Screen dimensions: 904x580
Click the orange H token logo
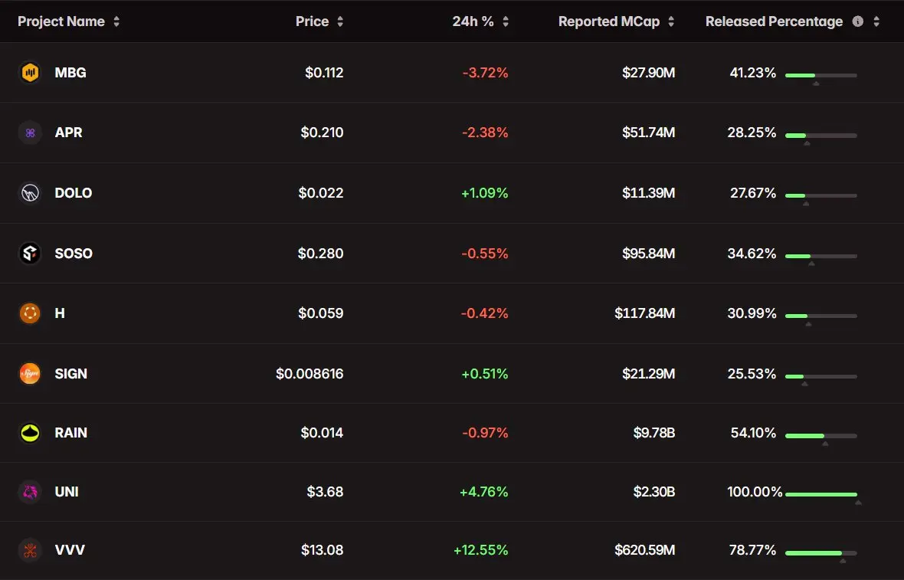pyautogui.click(x=30, y=313)
